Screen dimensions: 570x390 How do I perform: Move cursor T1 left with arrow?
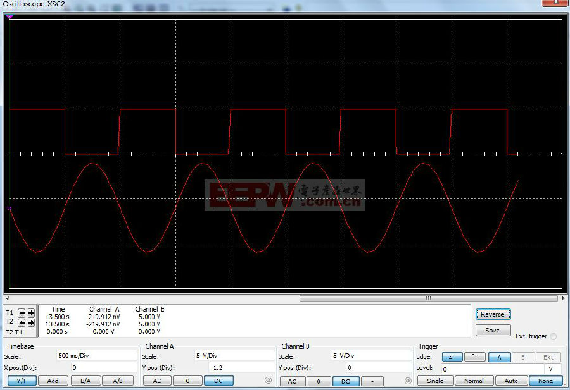[x=22, y=313]
